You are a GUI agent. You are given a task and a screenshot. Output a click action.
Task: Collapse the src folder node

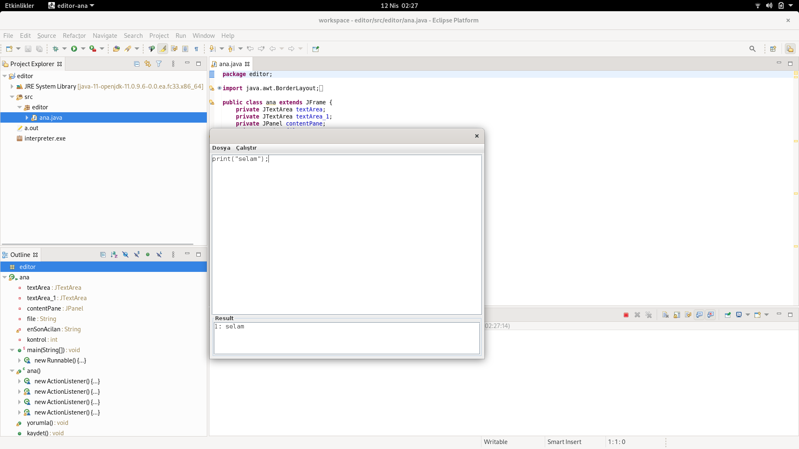click(12, 97)
